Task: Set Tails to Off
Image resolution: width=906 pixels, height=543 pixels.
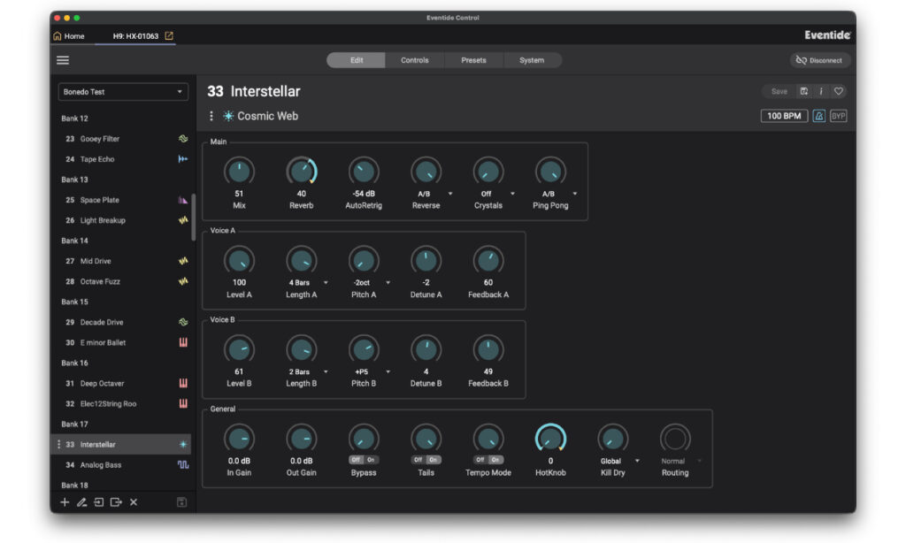Action: coord(418,460)
